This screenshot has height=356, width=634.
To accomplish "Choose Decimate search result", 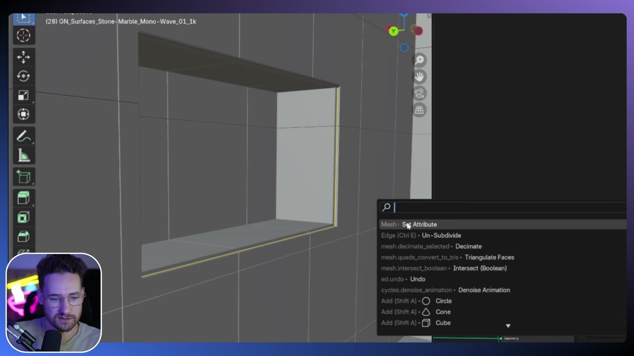I will (503, 246).
